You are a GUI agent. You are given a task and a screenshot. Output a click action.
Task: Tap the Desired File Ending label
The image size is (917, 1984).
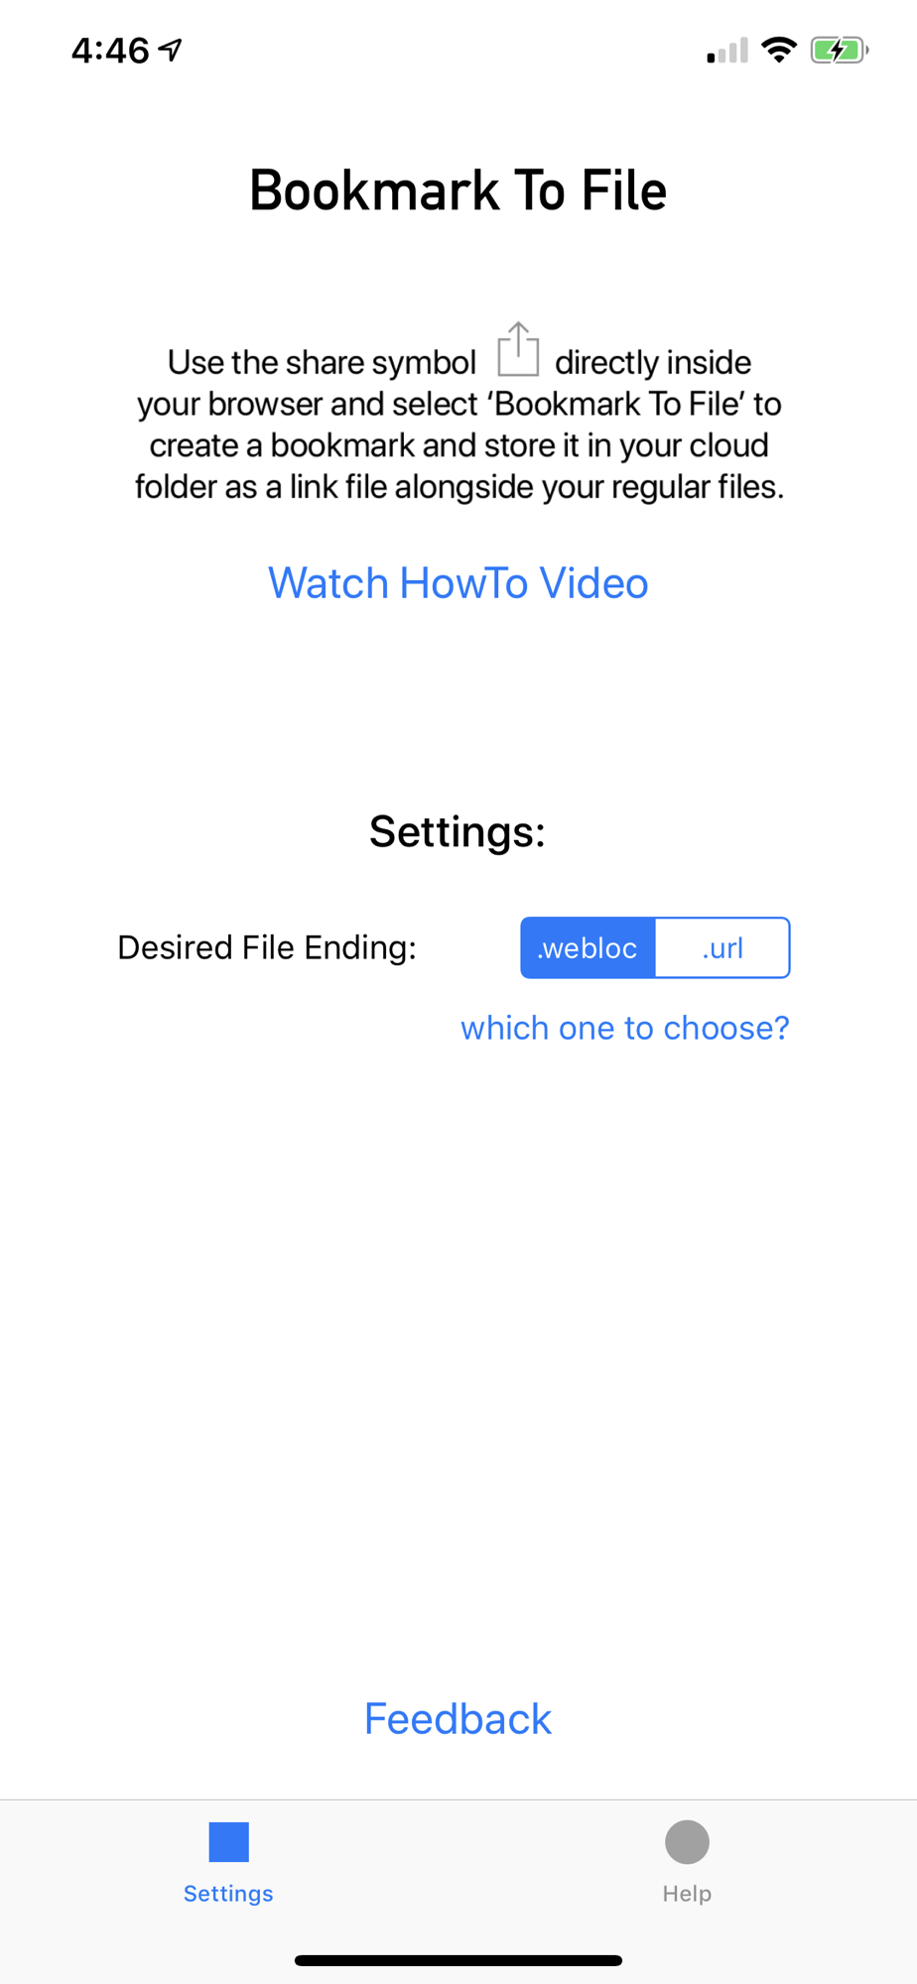267,947
